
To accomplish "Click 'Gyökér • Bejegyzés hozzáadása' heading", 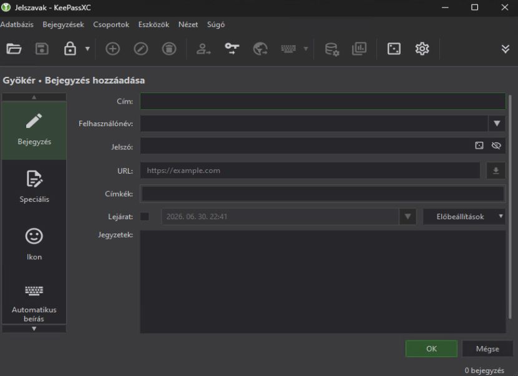I will pyautogui.click(x=74, y=81).
